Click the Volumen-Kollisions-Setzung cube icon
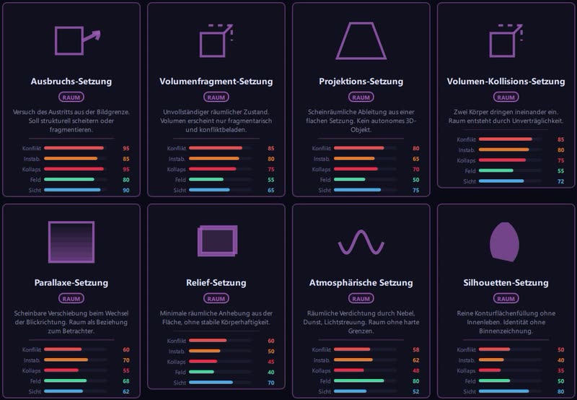The width and height of the screenshot is (577, 400). tap(506, 40)
